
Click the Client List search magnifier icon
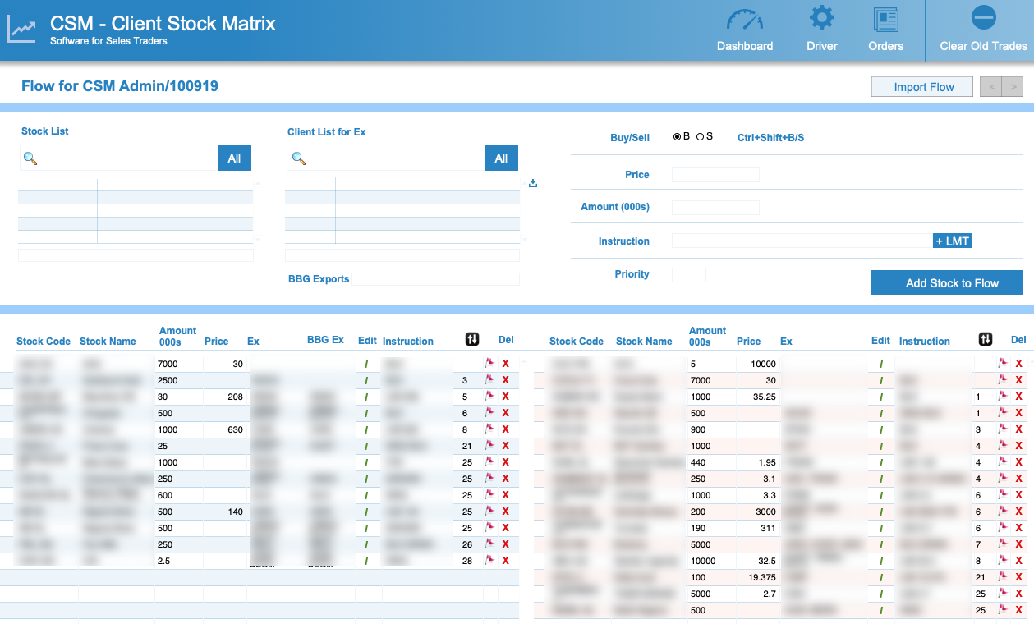coord(299,158)
